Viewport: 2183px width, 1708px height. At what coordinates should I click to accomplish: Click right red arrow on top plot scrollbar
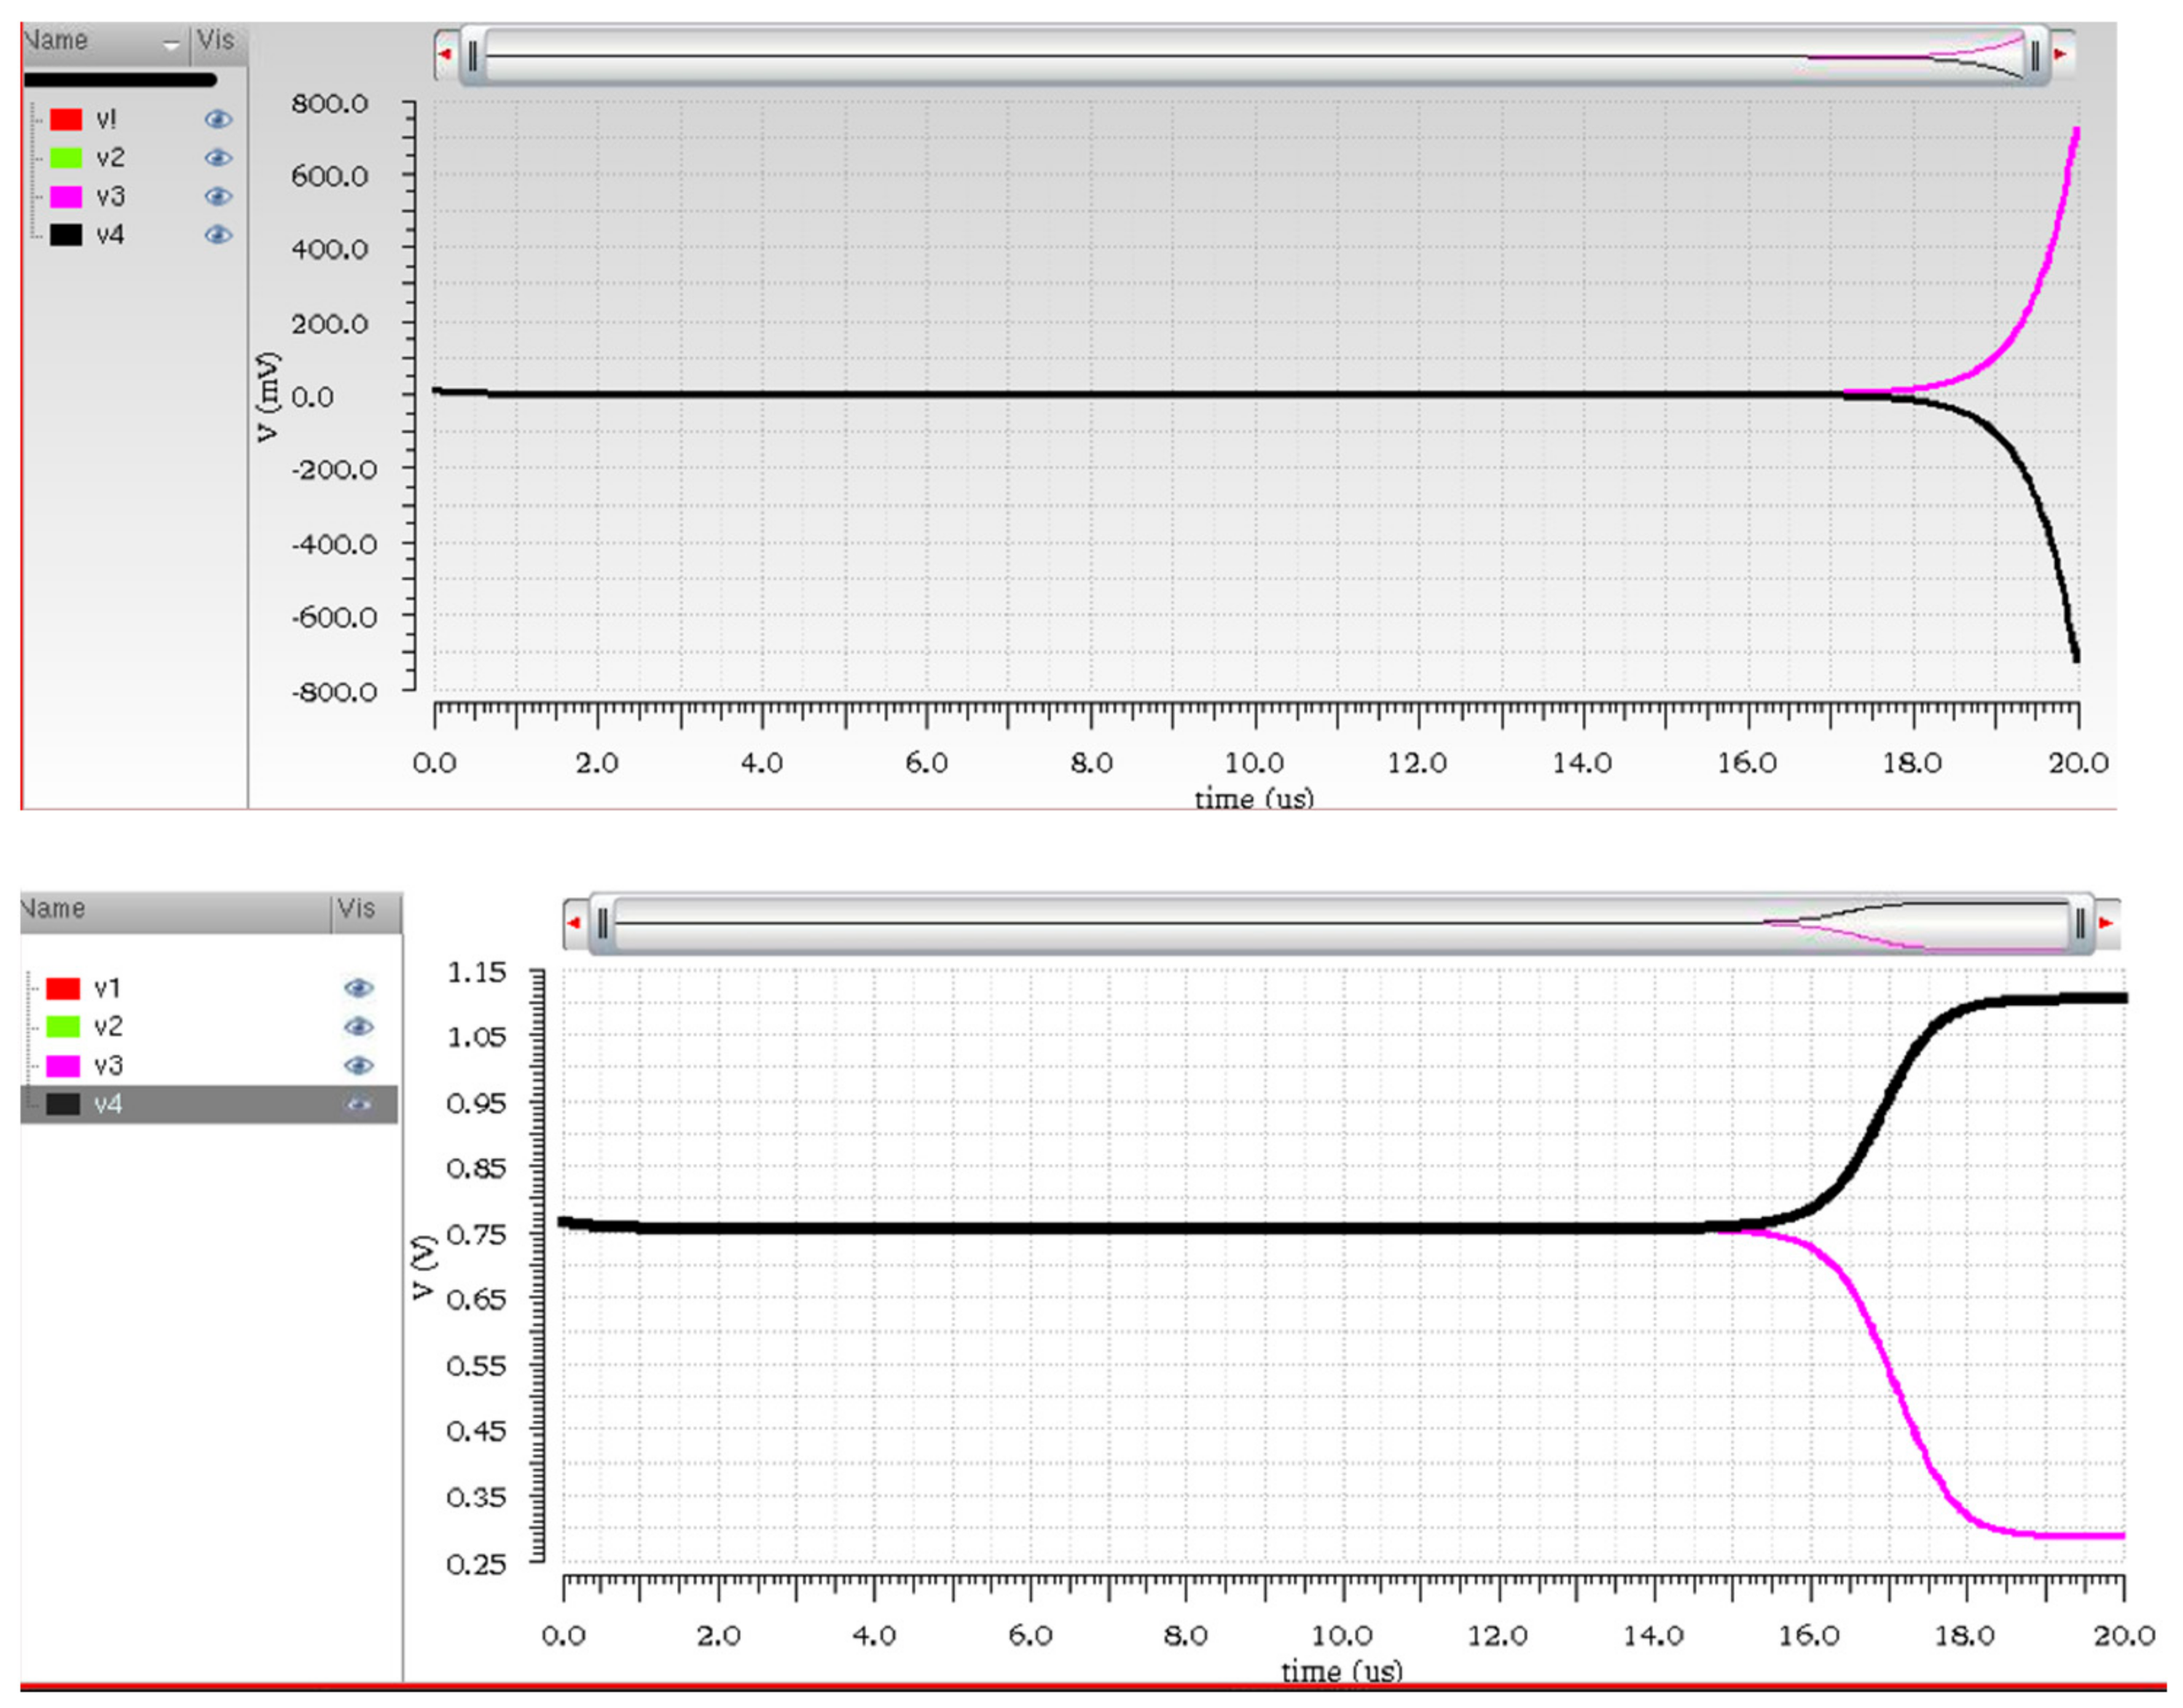click(2059, 54)
